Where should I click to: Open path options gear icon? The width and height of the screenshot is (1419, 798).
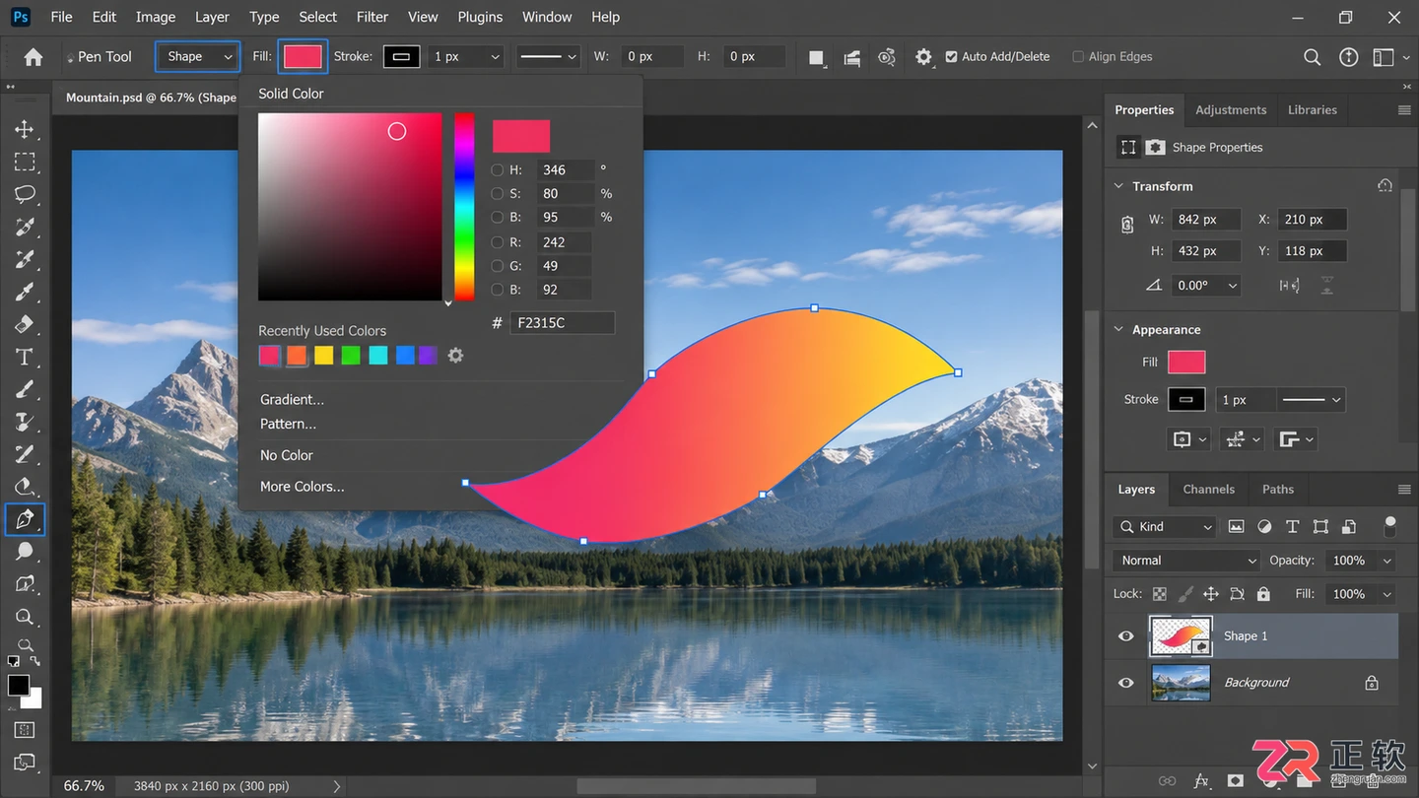(x=923, y=57)
